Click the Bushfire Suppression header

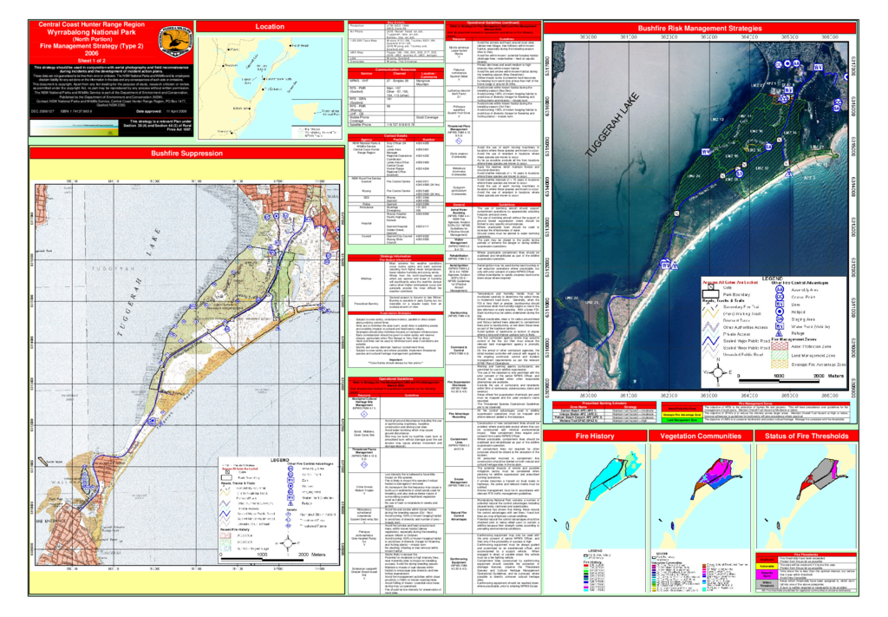[187, 153]
